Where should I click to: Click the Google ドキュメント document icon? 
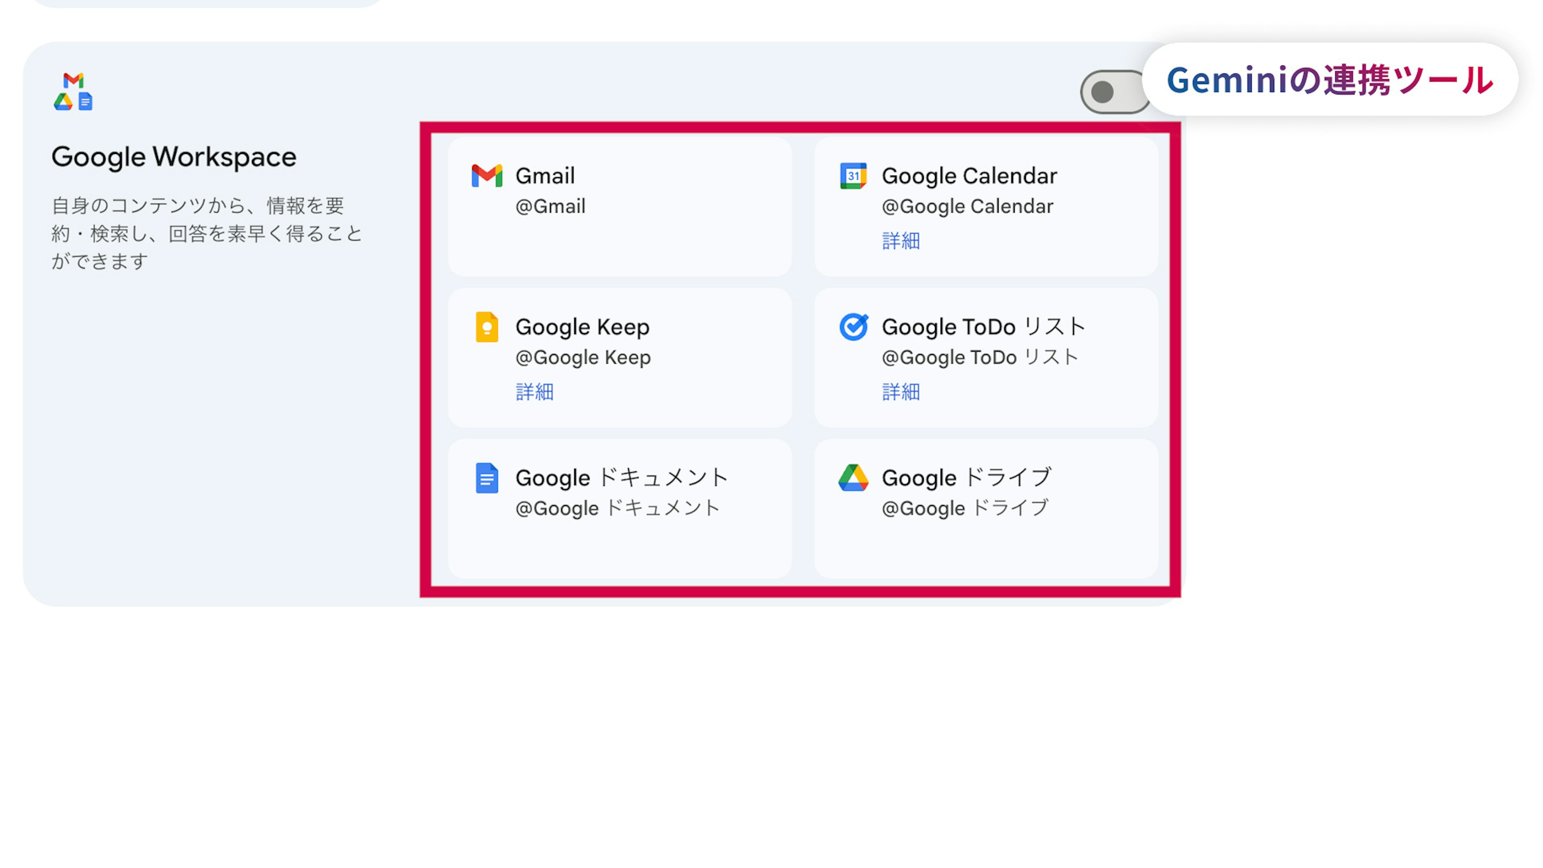click(486, 478)
